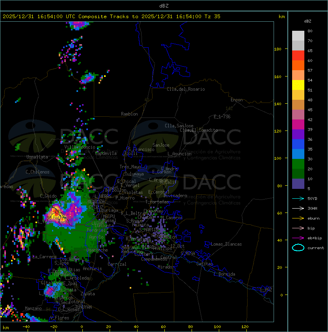Click the 140 tick on vertical km axis
The width and height of the screenshot is (328, 332).
click(x=278, y=104)
